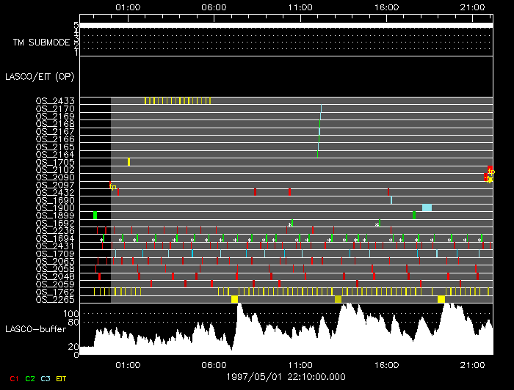This screenshot has width=514, height=390.
Task: Click the OS_2265 row label
Action: click(55, 300)
